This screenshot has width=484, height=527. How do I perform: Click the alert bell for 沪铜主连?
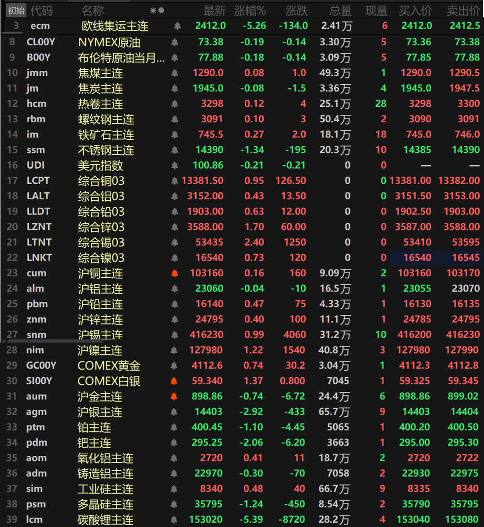click(174, 273)
